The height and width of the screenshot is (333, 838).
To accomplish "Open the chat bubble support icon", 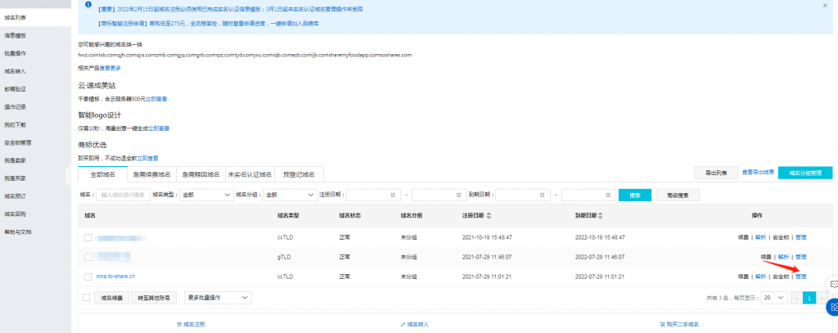I will [x=833, y=285].
